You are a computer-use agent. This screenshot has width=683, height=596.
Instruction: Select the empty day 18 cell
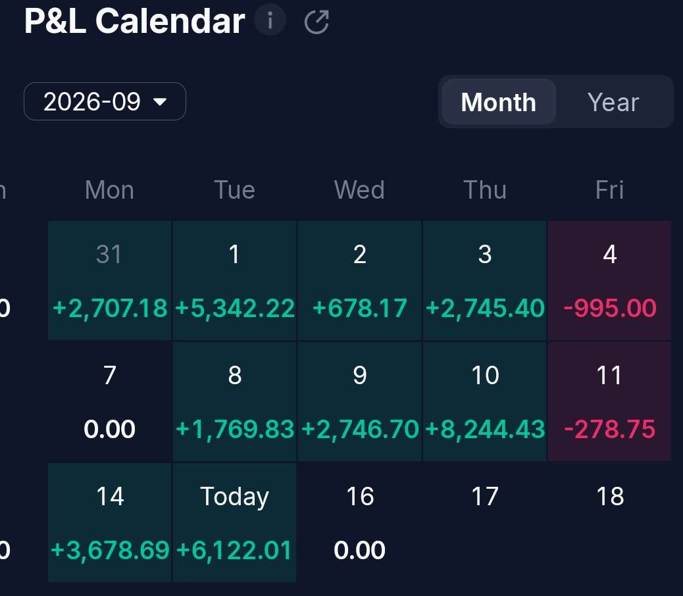point(609,522)
